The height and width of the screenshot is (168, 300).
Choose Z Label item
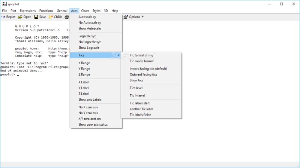96,94
